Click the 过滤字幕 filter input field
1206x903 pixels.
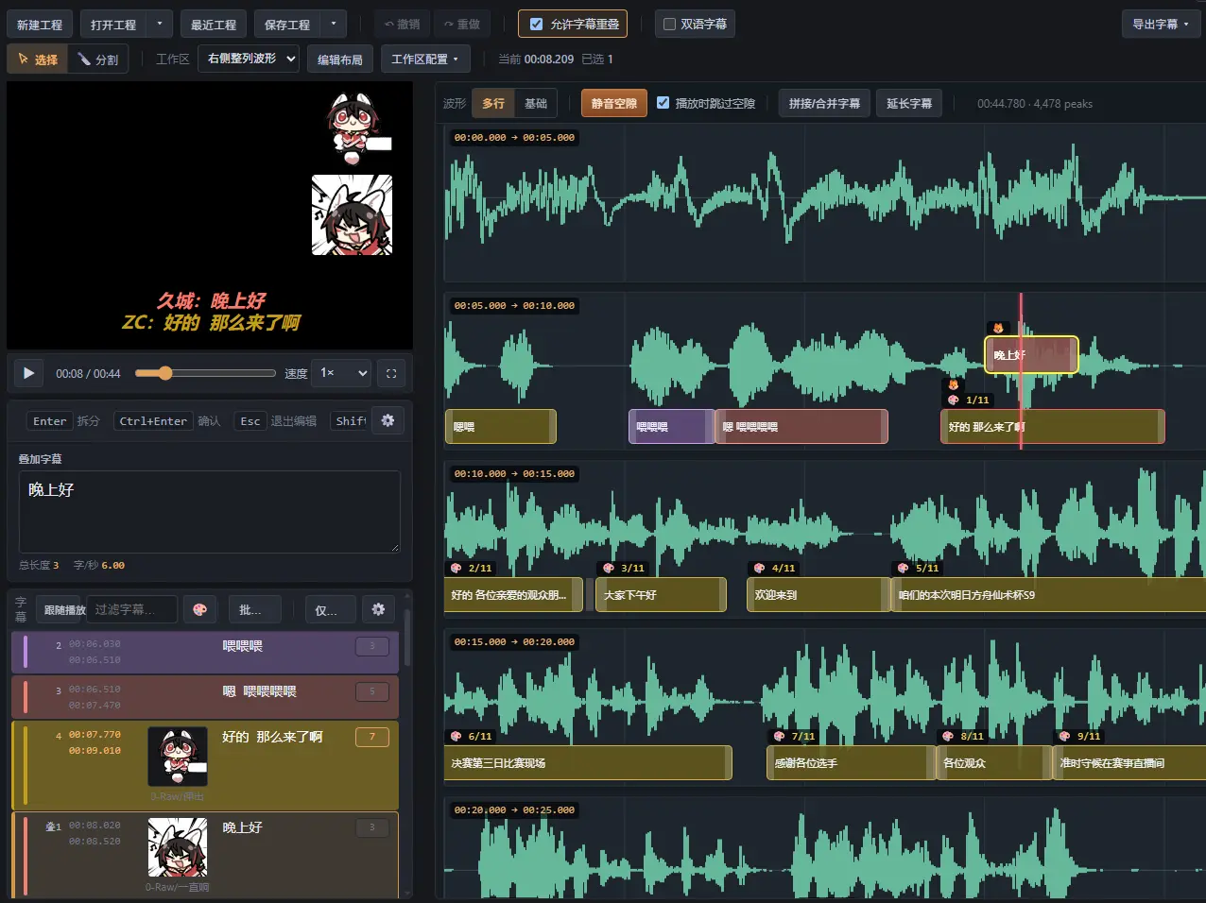[x=132, y=609]
